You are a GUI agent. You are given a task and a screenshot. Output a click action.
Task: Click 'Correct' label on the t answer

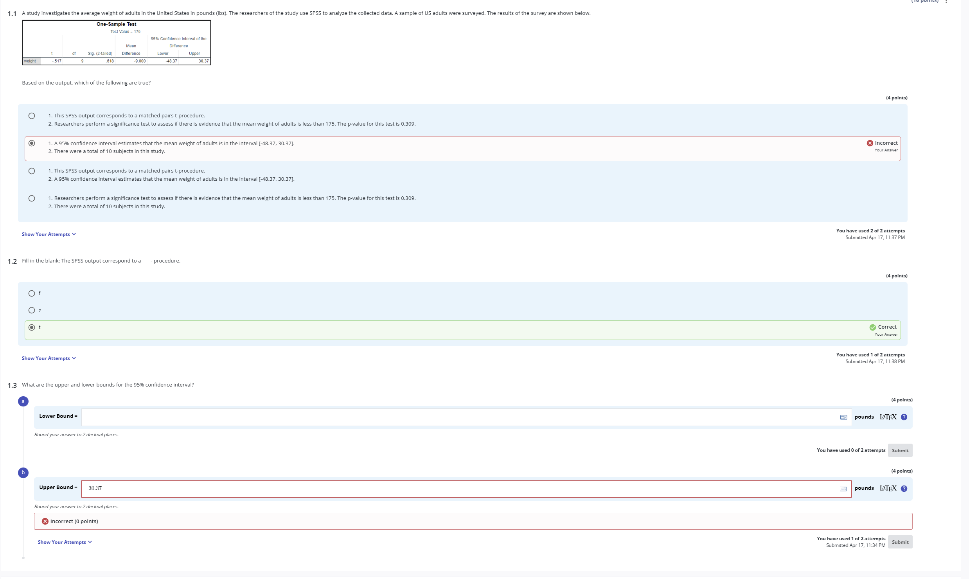pyautogui.click(x=887, y=327)
